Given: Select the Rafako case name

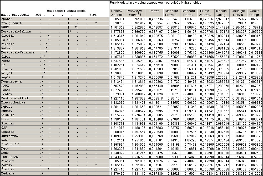Looking at the screenshot, I should [7, 48].
